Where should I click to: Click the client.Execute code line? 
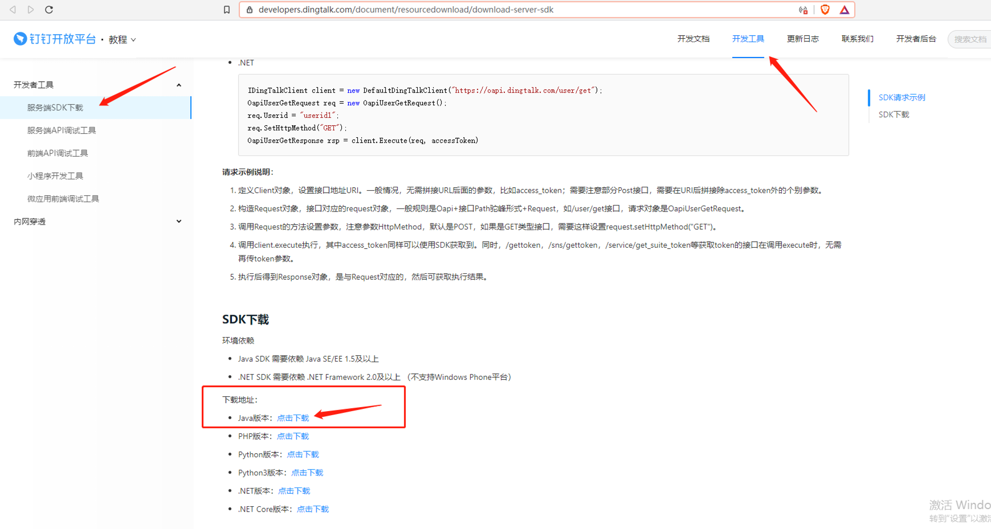[363, 141]
